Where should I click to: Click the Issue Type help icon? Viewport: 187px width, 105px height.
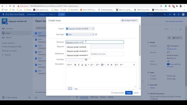(96, 34)
